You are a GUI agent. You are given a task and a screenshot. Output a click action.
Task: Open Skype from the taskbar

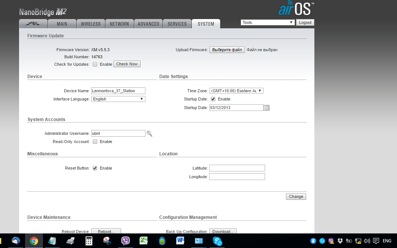tap(218, 241)
